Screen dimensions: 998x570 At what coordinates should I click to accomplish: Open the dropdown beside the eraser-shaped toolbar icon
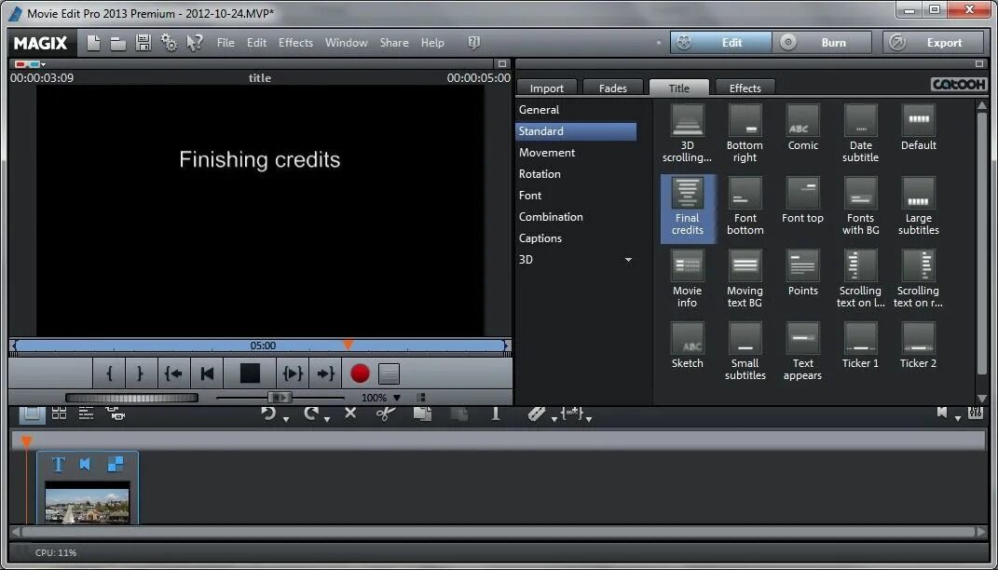coord(554,418)
